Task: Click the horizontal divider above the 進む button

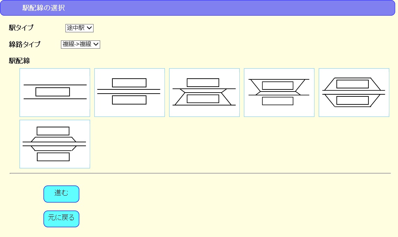Action: (200, 173)
